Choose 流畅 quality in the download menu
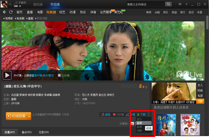The width and height of the screenshot is (209, 137). [140, 131]
